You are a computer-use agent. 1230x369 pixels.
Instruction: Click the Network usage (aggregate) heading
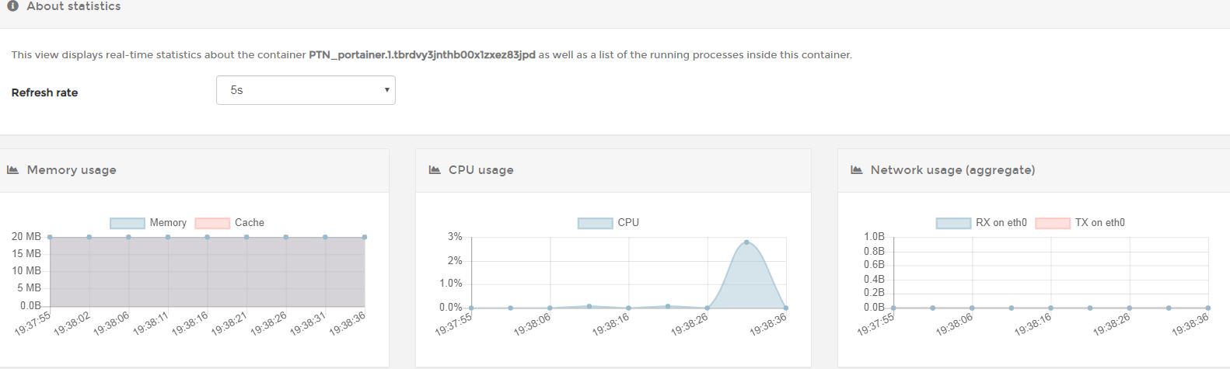pyautogui.click(x=952, y=170)
